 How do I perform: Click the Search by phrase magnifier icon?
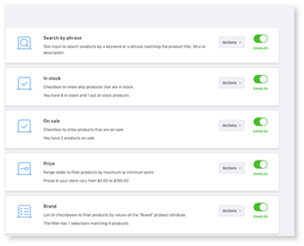(x=24, y=43)
